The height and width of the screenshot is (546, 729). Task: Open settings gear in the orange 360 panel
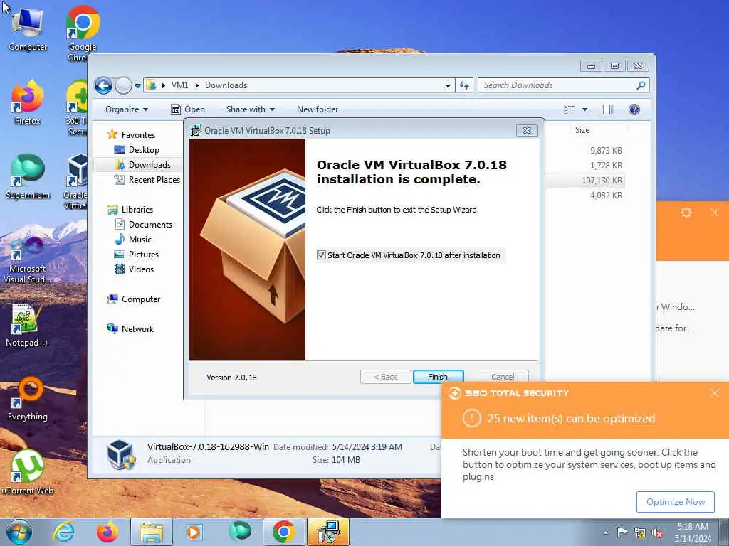pyautogui.click(x=686, y=213)
